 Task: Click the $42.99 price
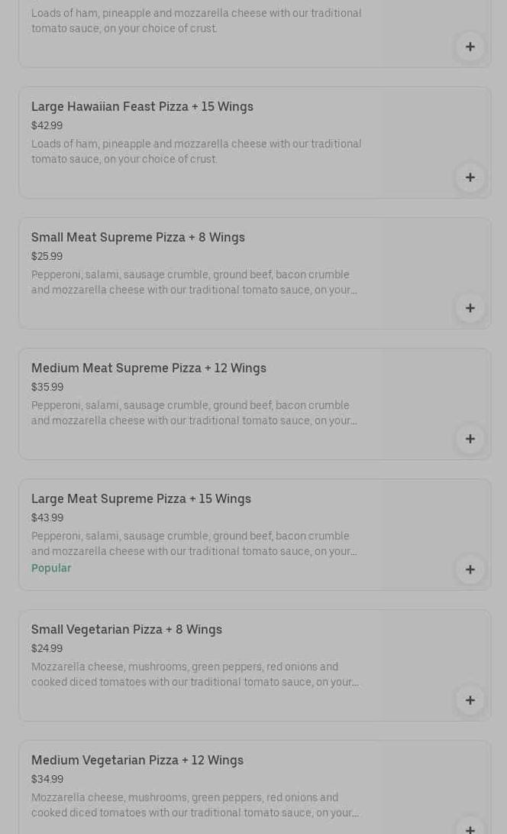coord(47,125)
